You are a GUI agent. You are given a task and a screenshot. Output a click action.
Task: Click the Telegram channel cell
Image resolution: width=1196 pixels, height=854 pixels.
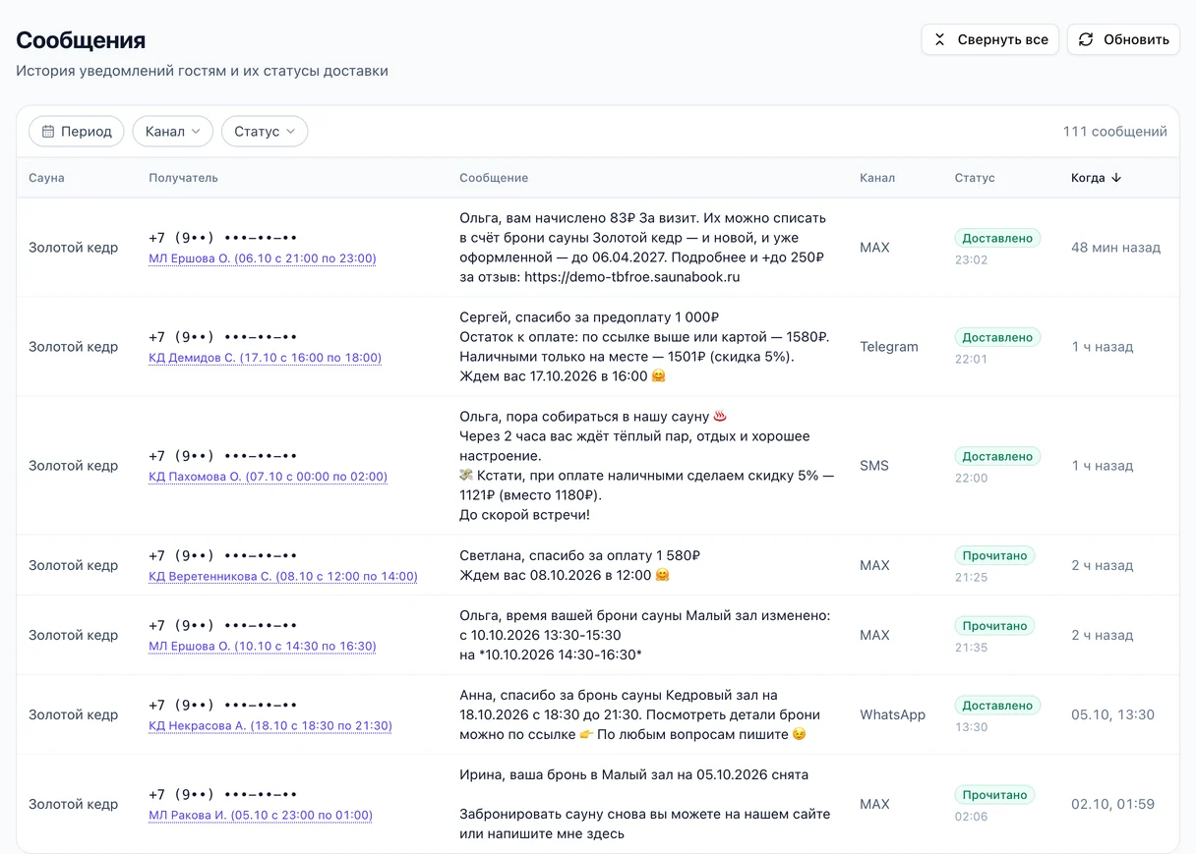click(889, 347)
